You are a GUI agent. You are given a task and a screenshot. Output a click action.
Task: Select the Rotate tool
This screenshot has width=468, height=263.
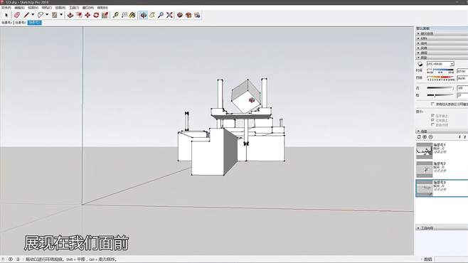[x=96, y=15]
